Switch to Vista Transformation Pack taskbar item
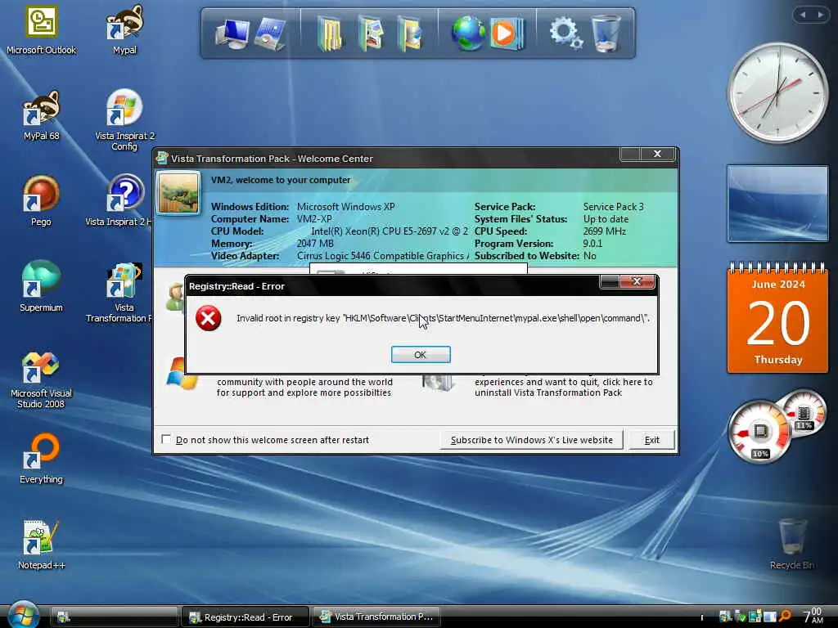The width and height of the screenshot is (838, 628). [x=376, y=617]
